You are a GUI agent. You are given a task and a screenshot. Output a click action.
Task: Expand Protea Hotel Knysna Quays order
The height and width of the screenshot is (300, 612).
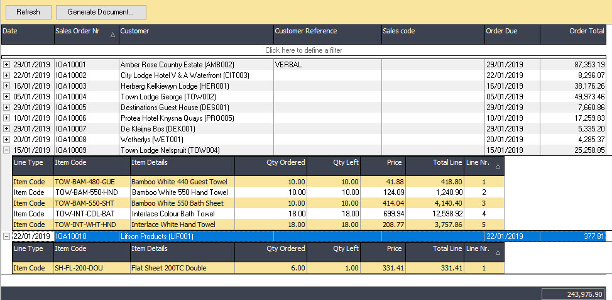(7, 118)
